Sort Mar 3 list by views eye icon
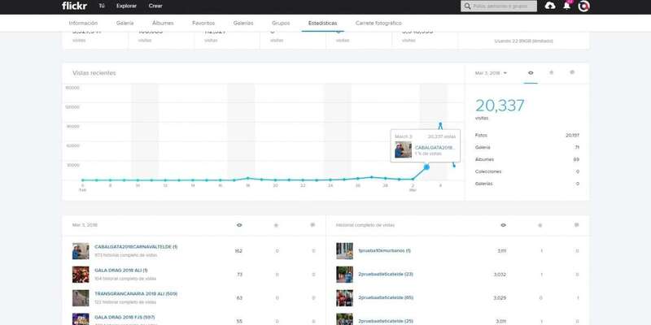 238,225
